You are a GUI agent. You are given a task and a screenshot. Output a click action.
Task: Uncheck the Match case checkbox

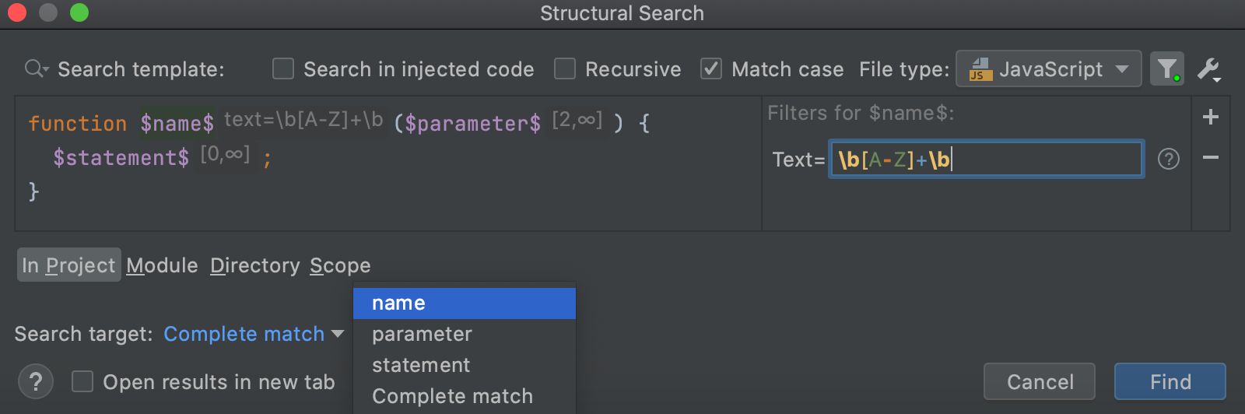(x=711, y=69)
